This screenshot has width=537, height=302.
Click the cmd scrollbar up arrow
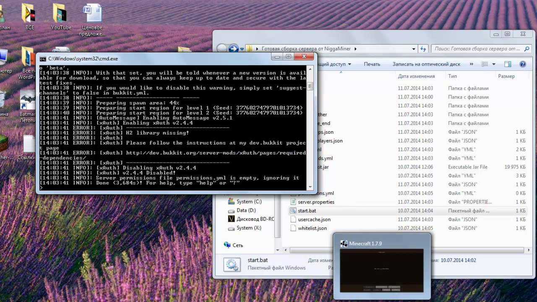[x=310, y=68]
